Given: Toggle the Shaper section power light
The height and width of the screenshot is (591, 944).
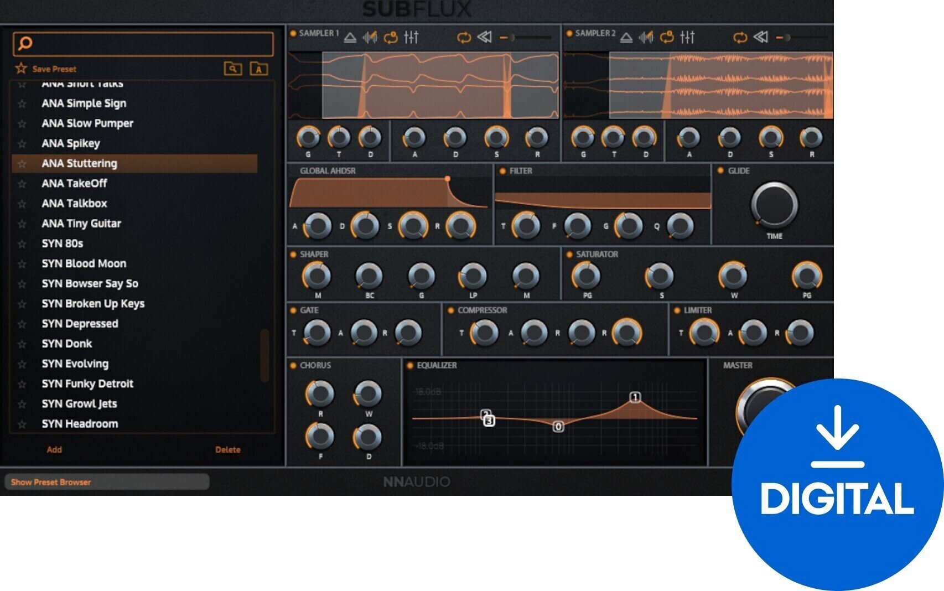Looking at the screenshot, I should [x=294, y=254].
